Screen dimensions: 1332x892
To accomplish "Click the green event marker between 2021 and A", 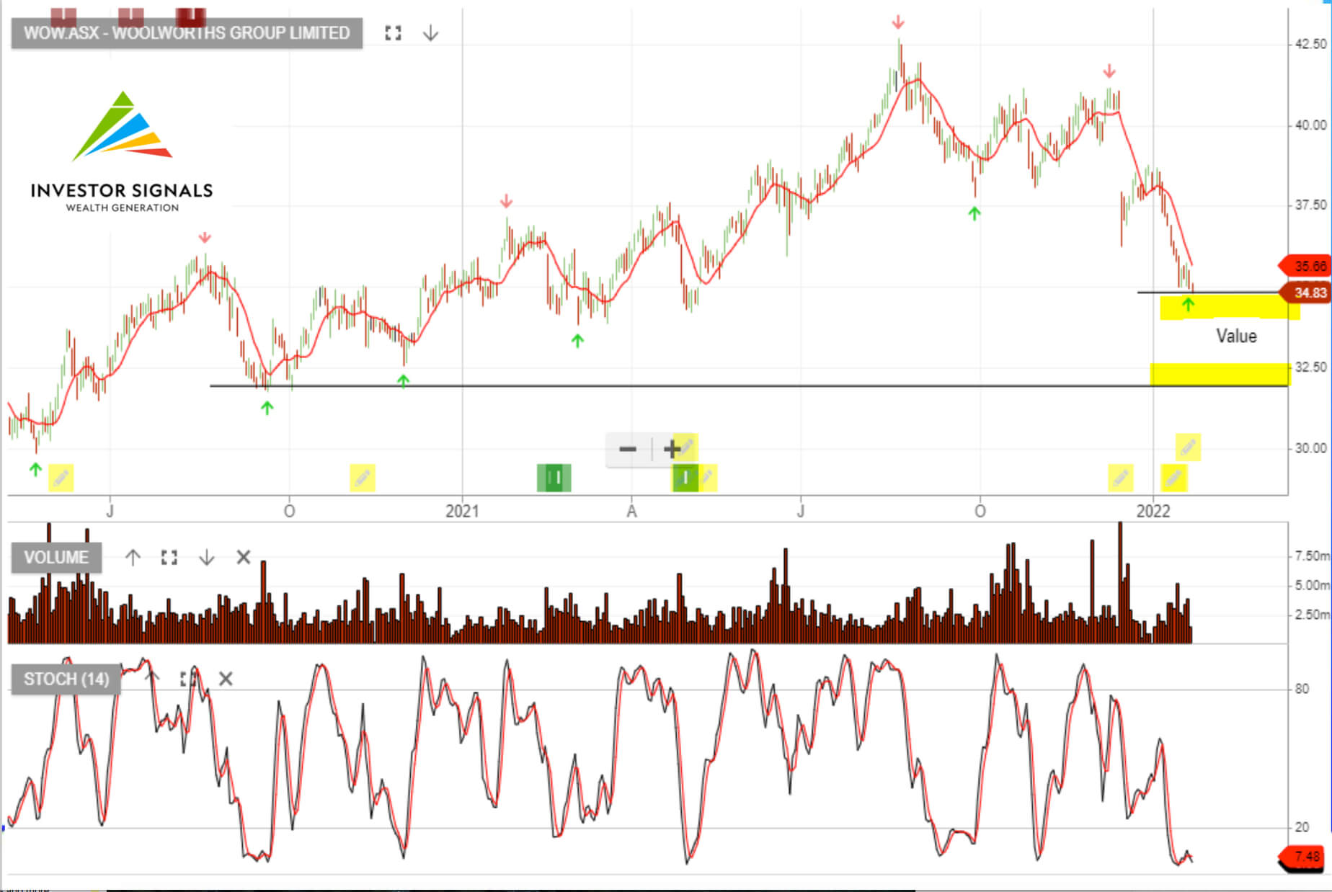I will point(554,478).
